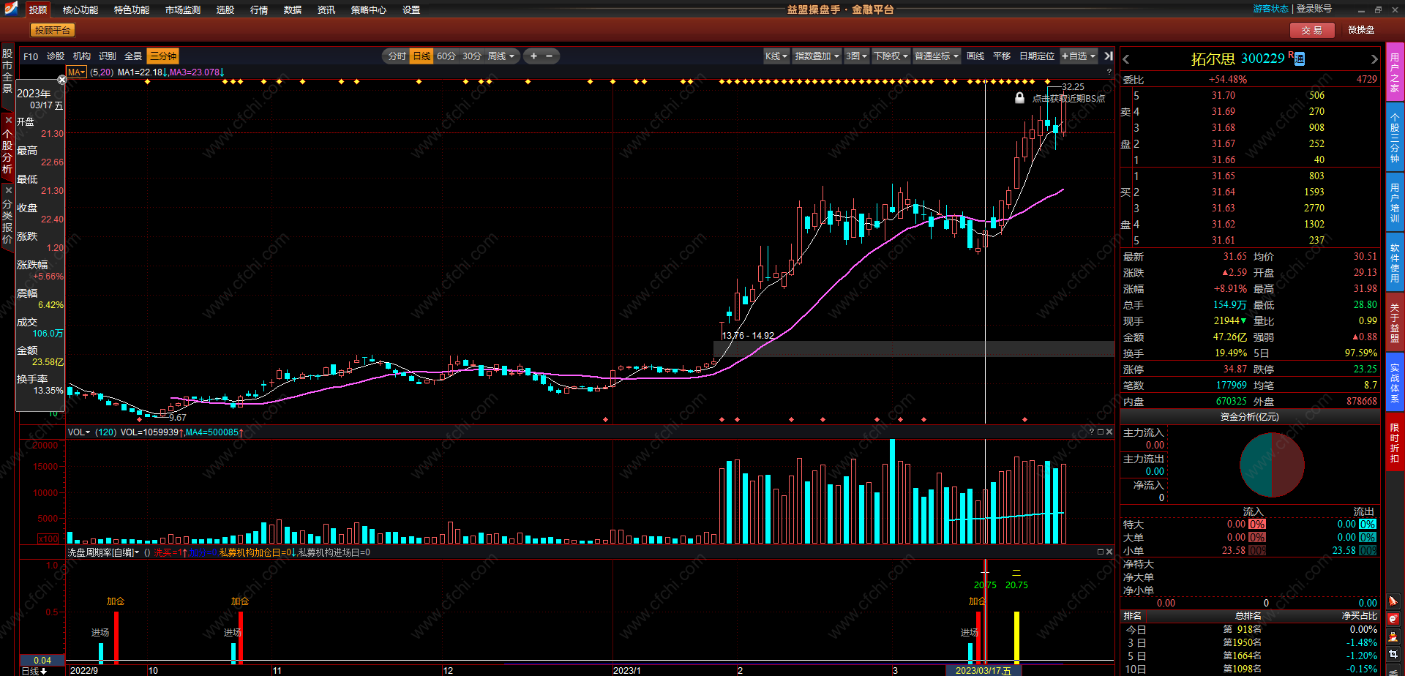Open the 特色功能 menu
The height and width of the screenshot is (676, 1405).
[x=132, y=10]
